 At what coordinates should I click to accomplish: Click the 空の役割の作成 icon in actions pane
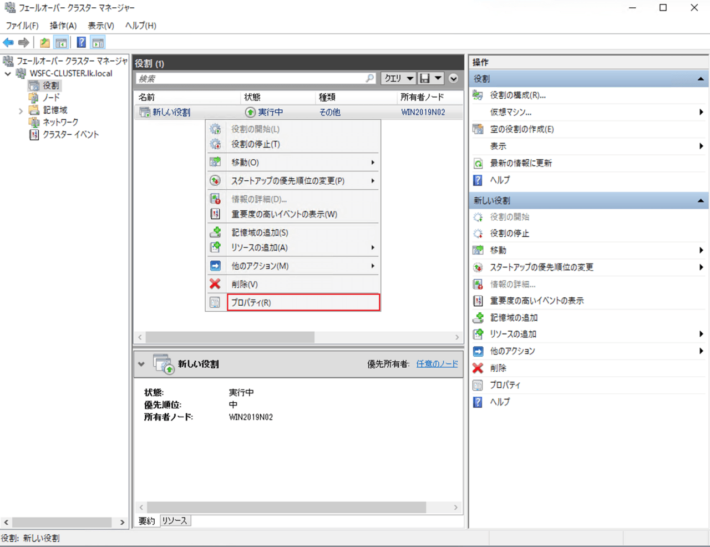(478, 129)
